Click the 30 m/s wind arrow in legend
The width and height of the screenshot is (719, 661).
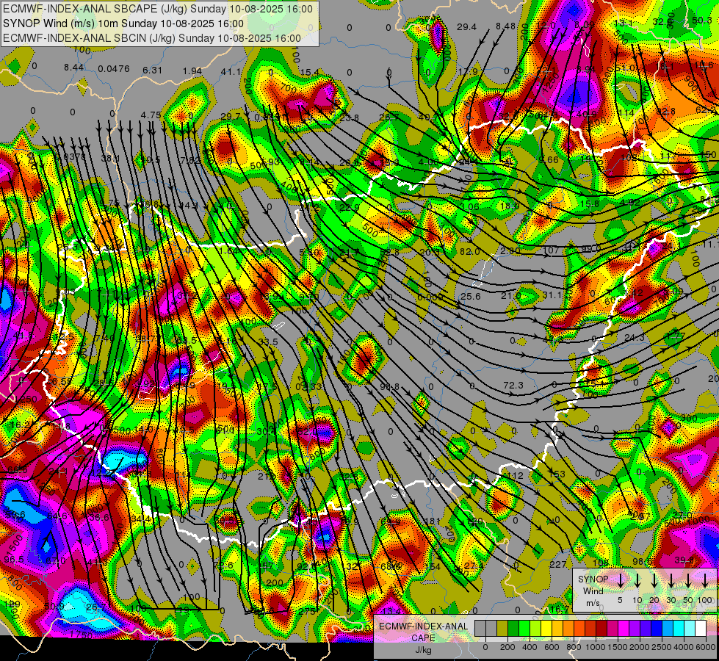[x=671, y=581]
